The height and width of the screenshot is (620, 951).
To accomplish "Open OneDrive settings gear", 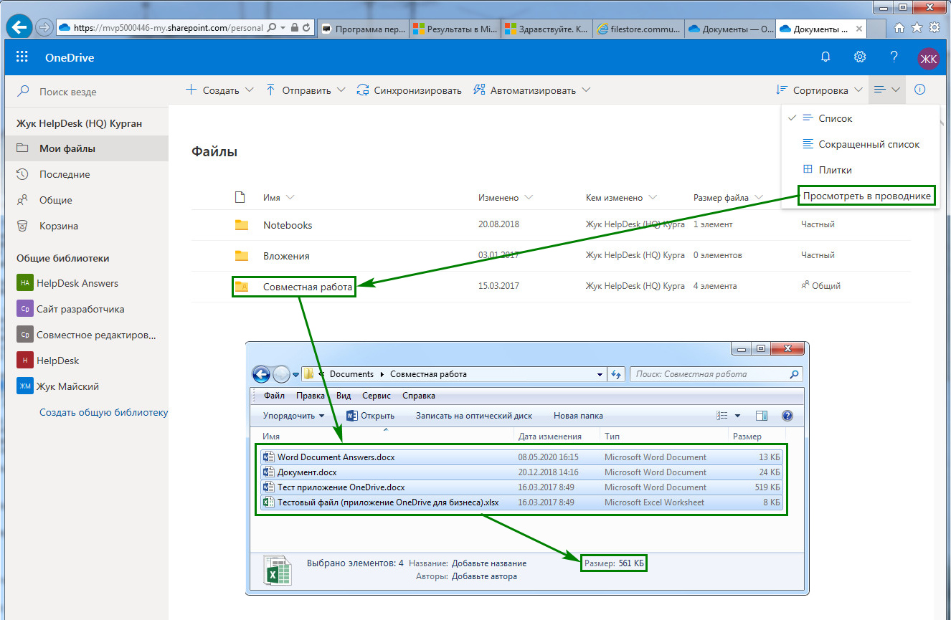I will coord(860,58).
